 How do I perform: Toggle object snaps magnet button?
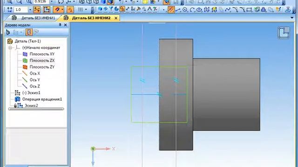(x=57, y=9)
